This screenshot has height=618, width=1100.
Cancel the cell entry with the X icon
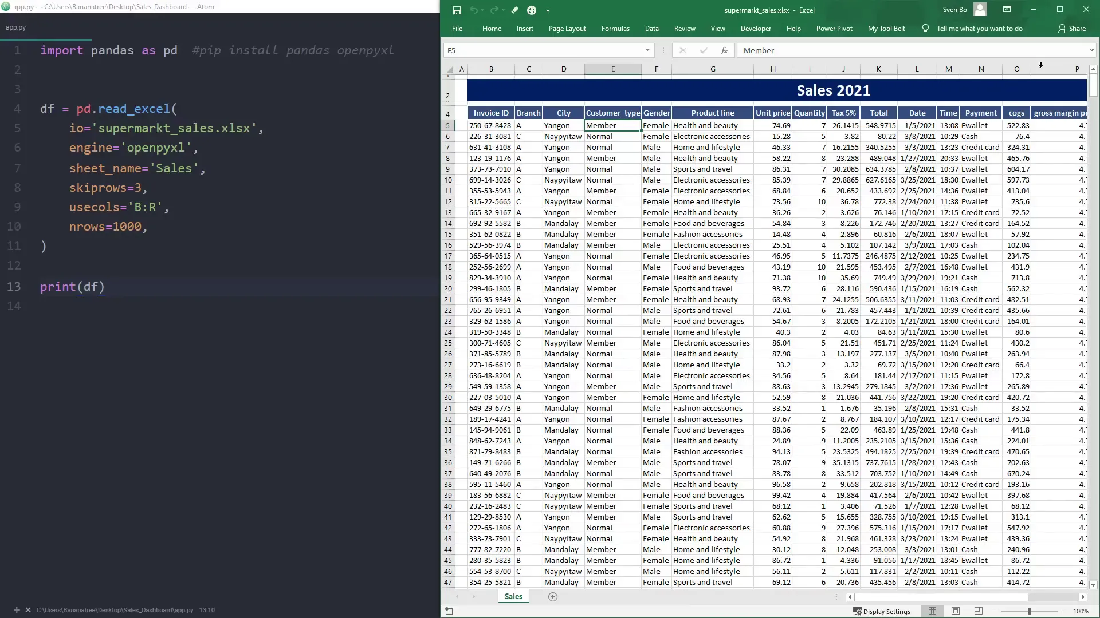(x=682, y=50)
